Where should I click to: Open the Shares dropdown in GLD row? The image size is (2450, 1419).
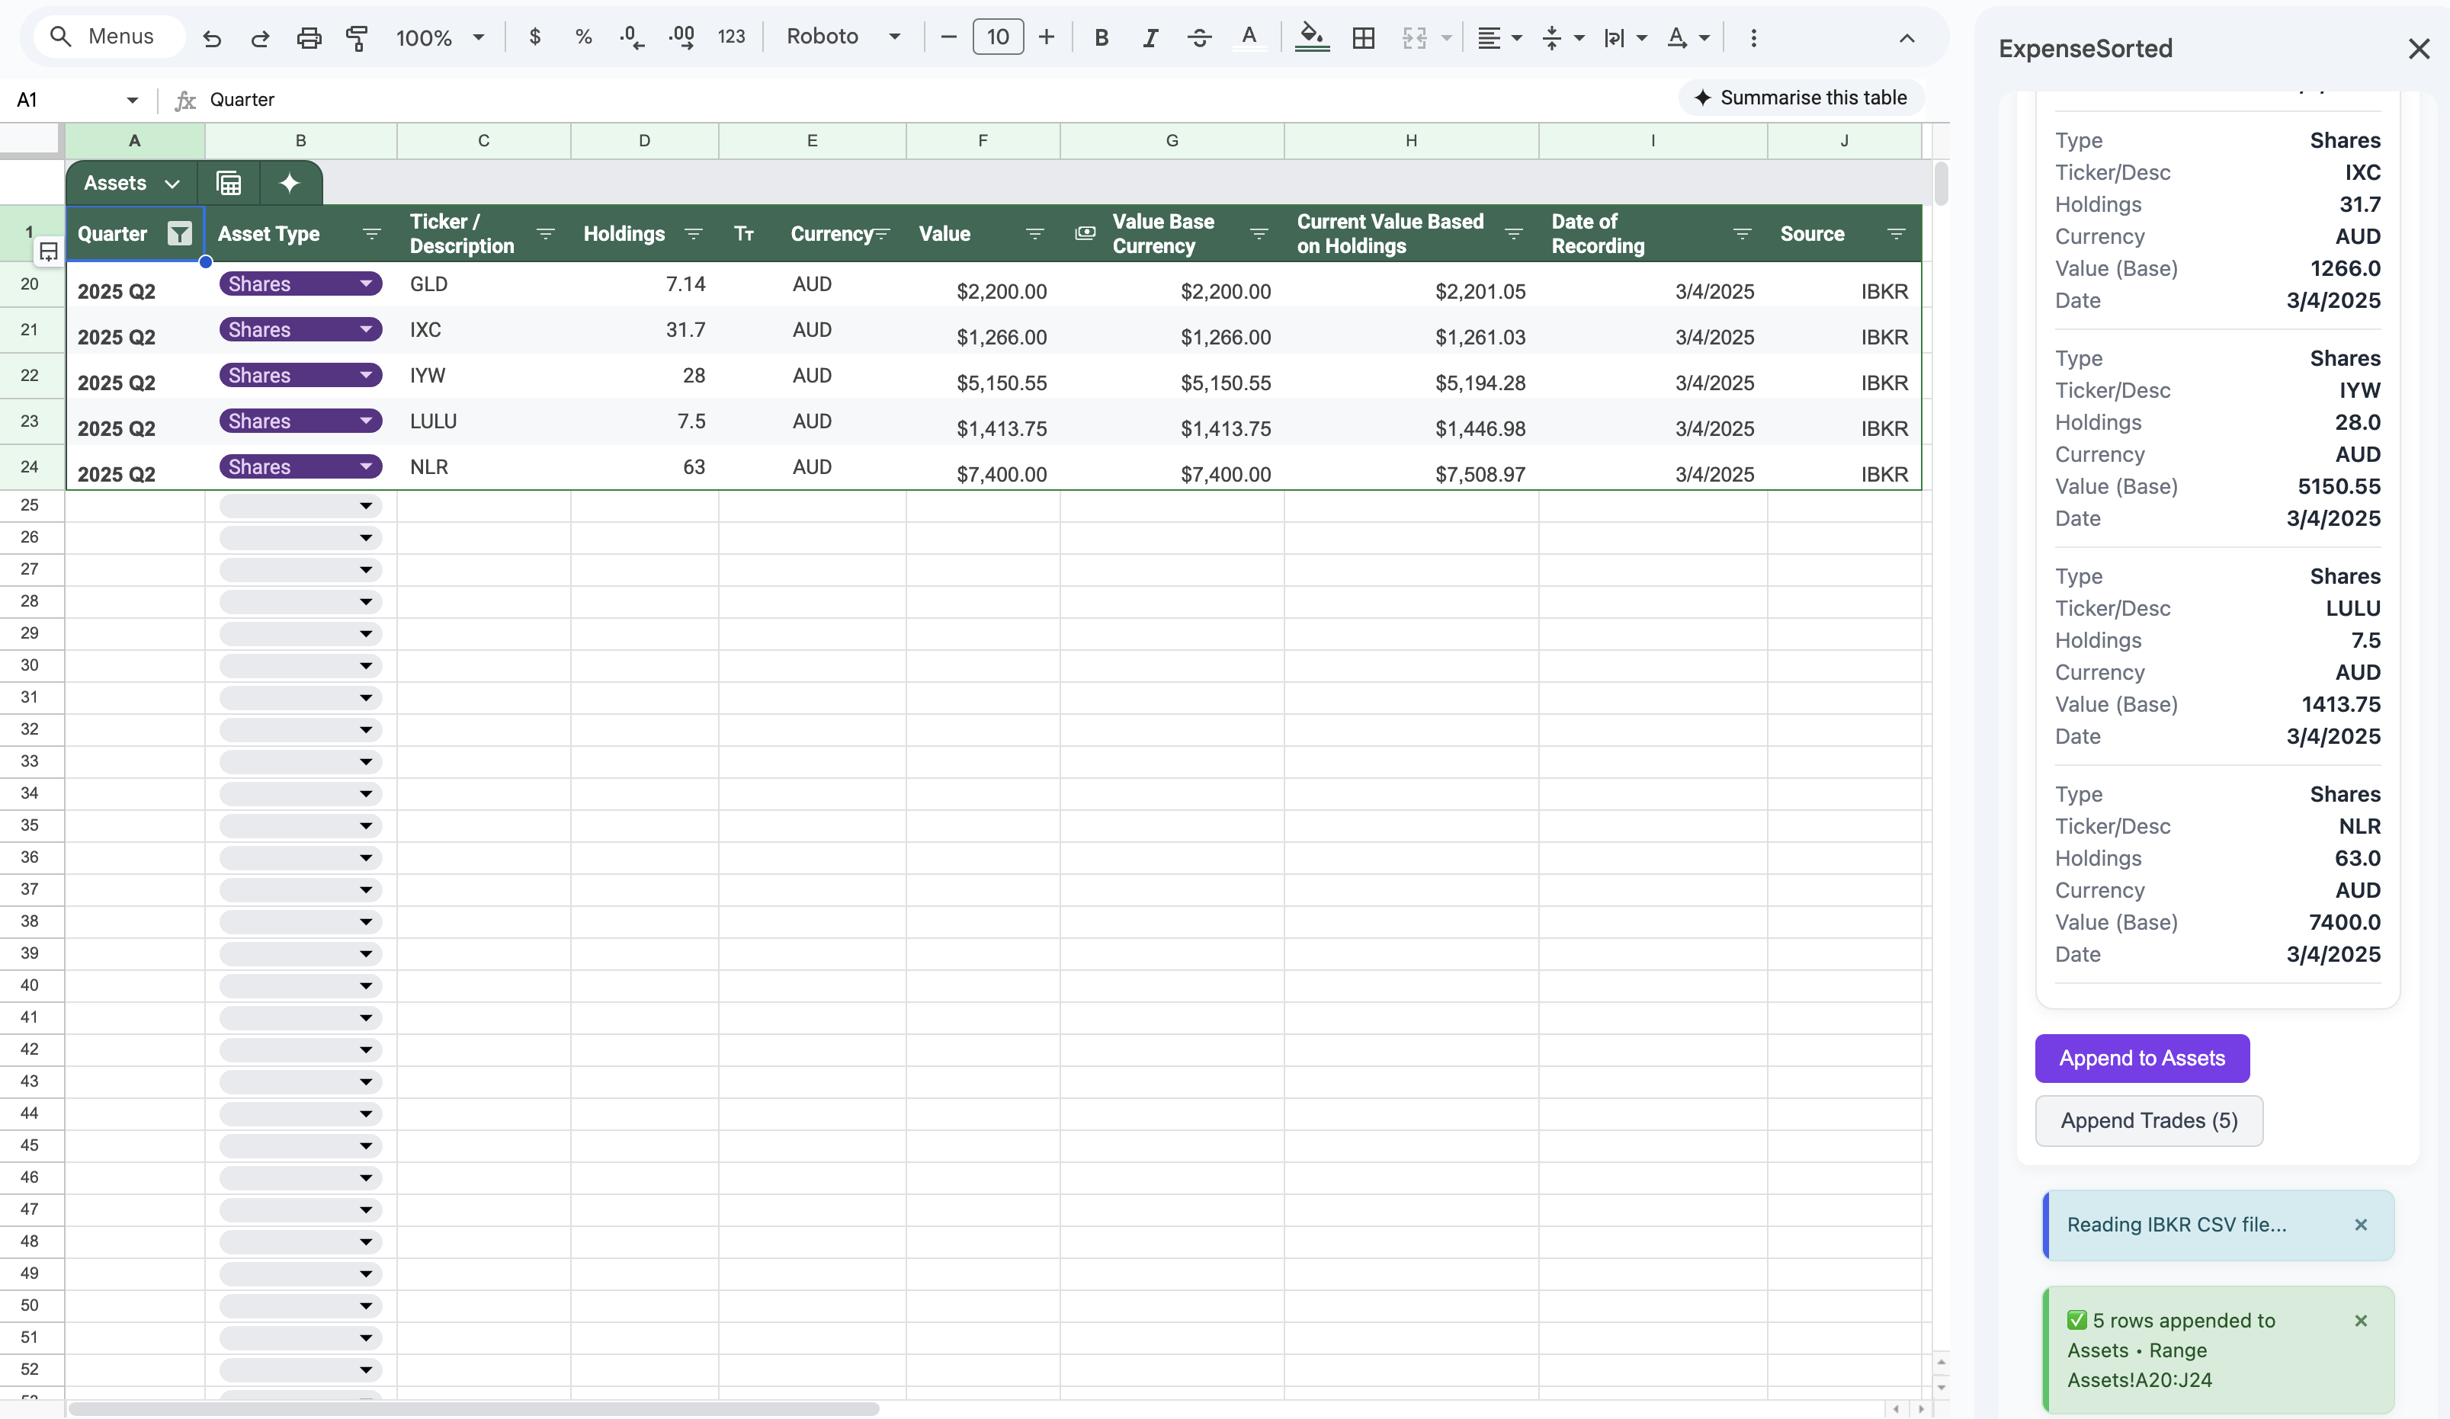(300, 283)
